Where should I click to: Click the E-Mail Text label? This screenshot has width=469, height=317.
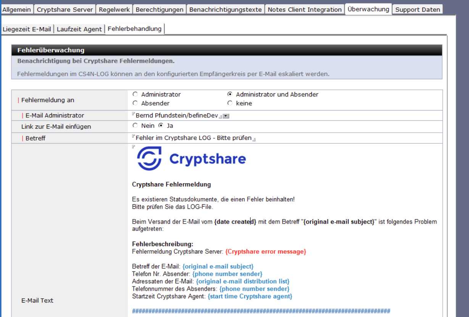(37, 301)
